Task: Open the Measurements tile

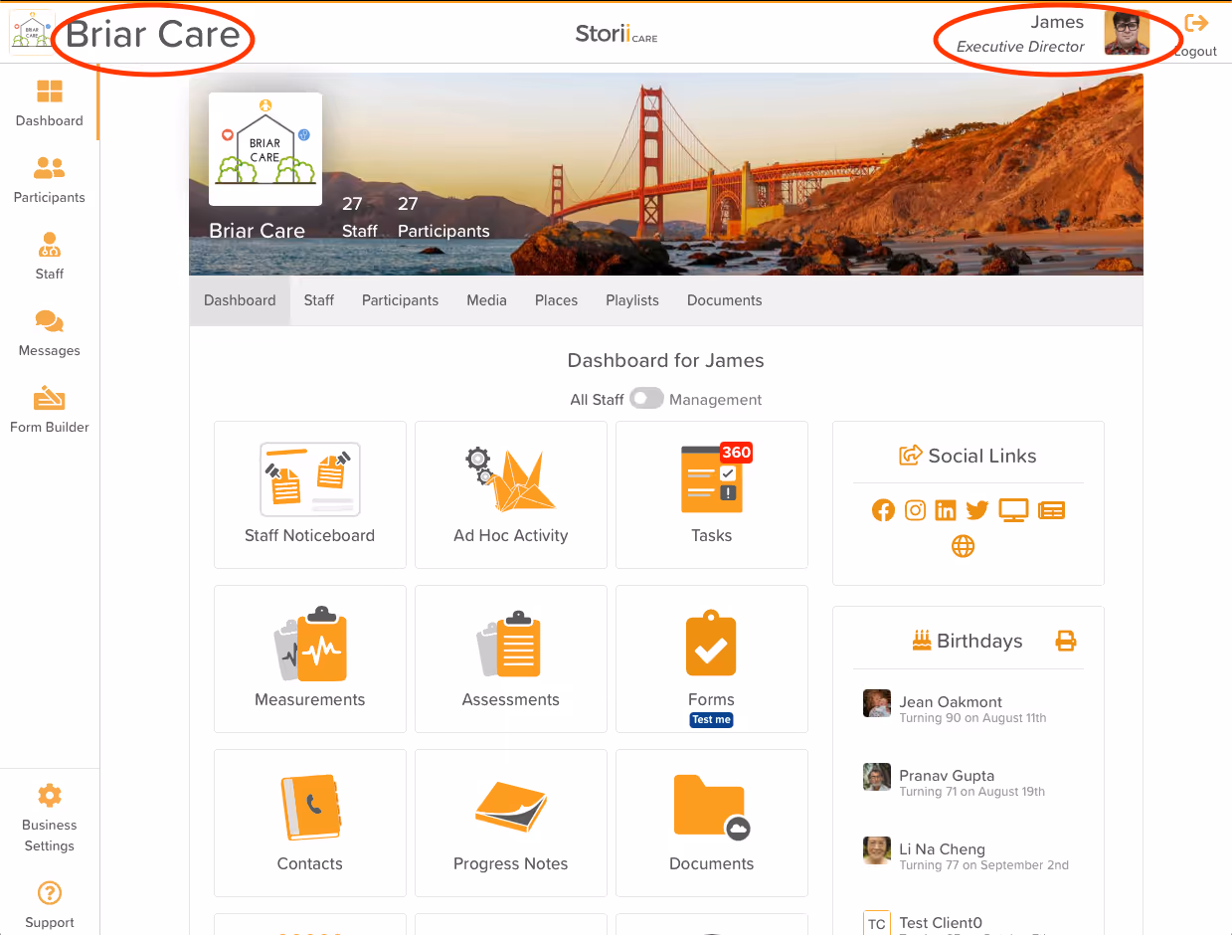Action: click(x=310, y=658)
